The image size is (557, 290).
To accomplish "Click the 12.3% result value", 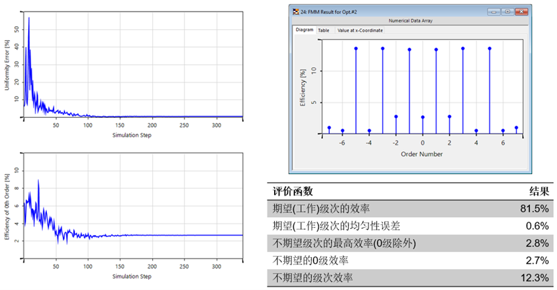I will pyautogui.click(x=535, y=277).
